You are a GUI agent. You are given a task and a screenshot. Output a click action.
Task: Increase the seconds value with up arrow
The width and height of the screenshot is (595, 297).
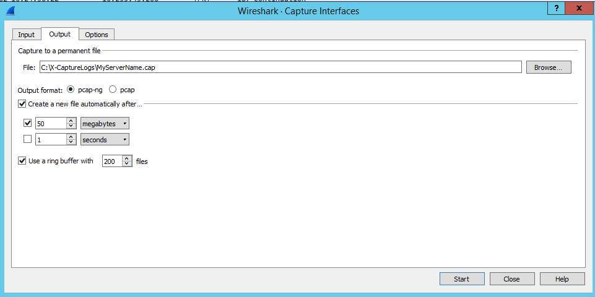pyautogui.click(x=71, y=137)
